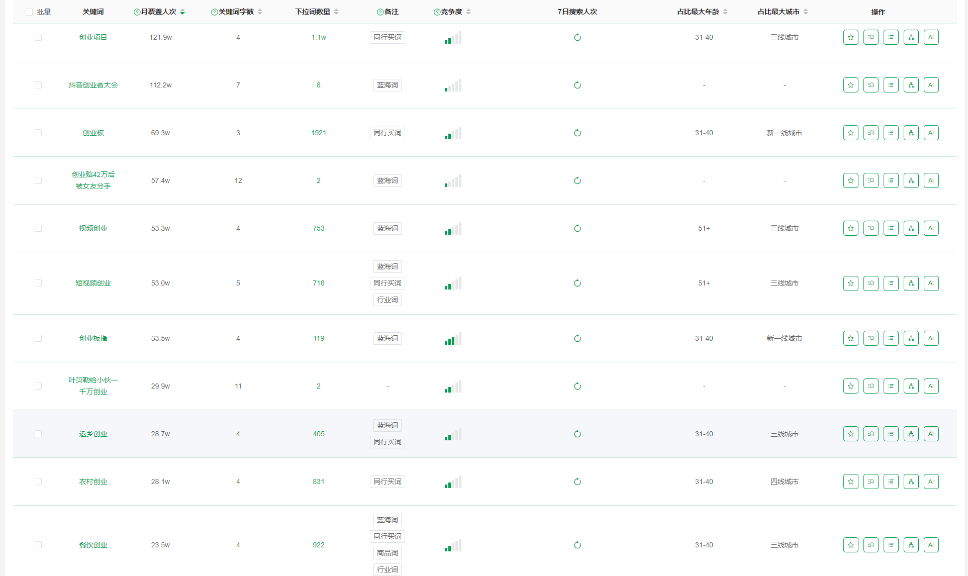Click 新一线城市 cell in 创业板 row

pos(785,133)
